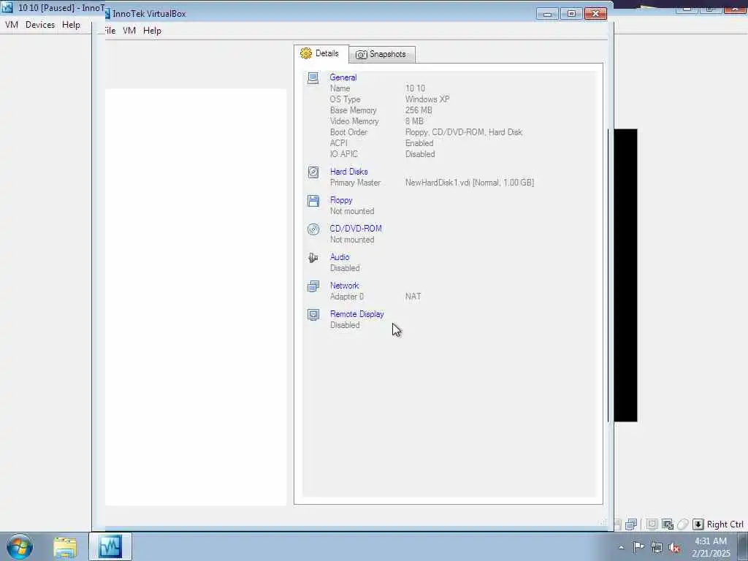Click the mouse integration indicator in status bar
This screenshot has height=561, width=748.
(x=683, y=524)
